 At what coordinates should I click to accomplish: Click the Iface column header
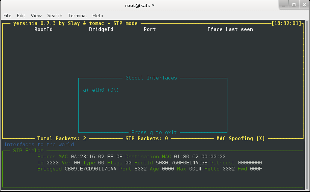[215, 29]
